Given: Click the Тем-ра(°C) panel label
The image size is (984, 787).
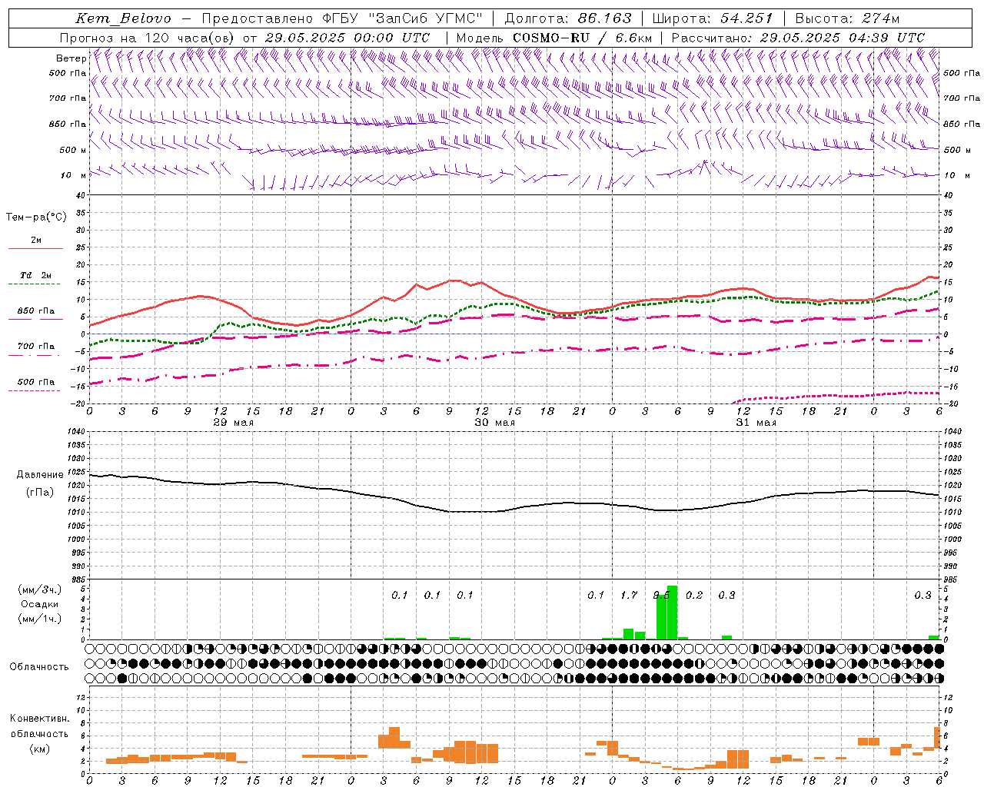Looking at the screenshot, I should (x=36, y=218).
